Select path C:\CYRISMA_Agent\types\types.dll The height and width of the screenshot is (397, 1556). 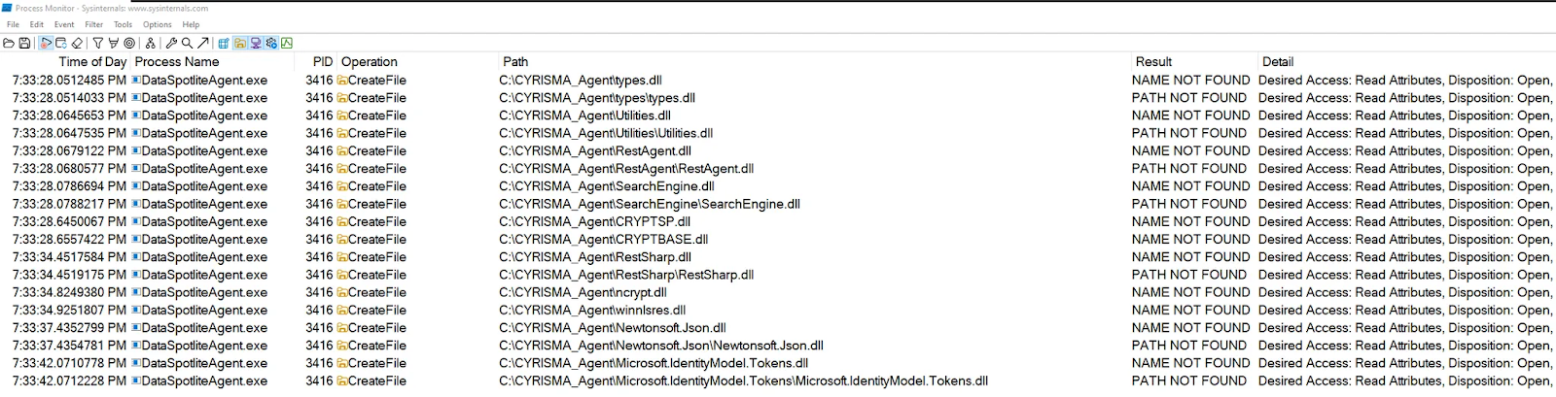597,98
